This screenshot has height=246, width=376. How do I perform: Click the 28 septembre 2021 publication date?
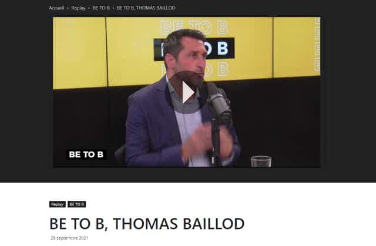69,238
